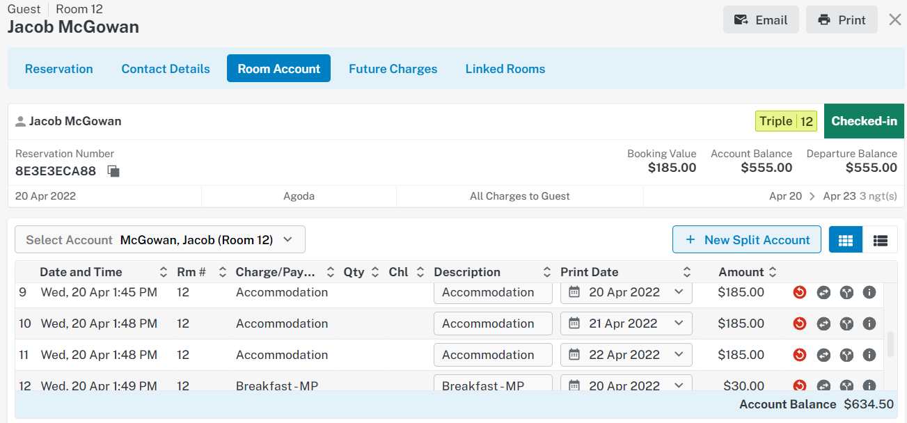Edit Description field for row 10
Image resolution: width=907 pixels, height=423 pixels.
(493, 324)
